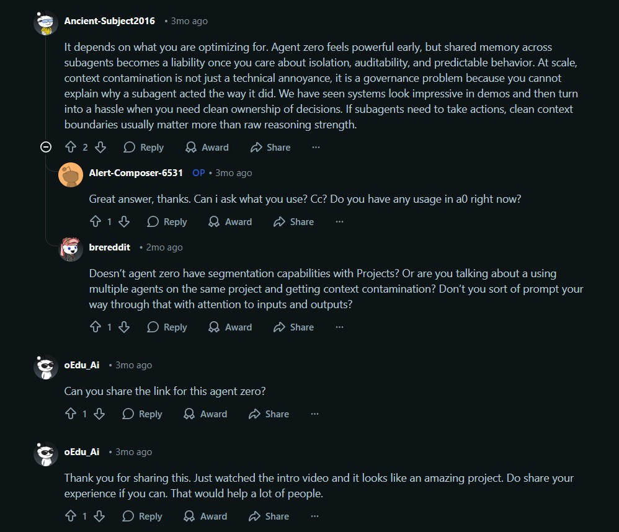
Task: Open more options on last oEdu_Ai comment
Action: [314, 516]
